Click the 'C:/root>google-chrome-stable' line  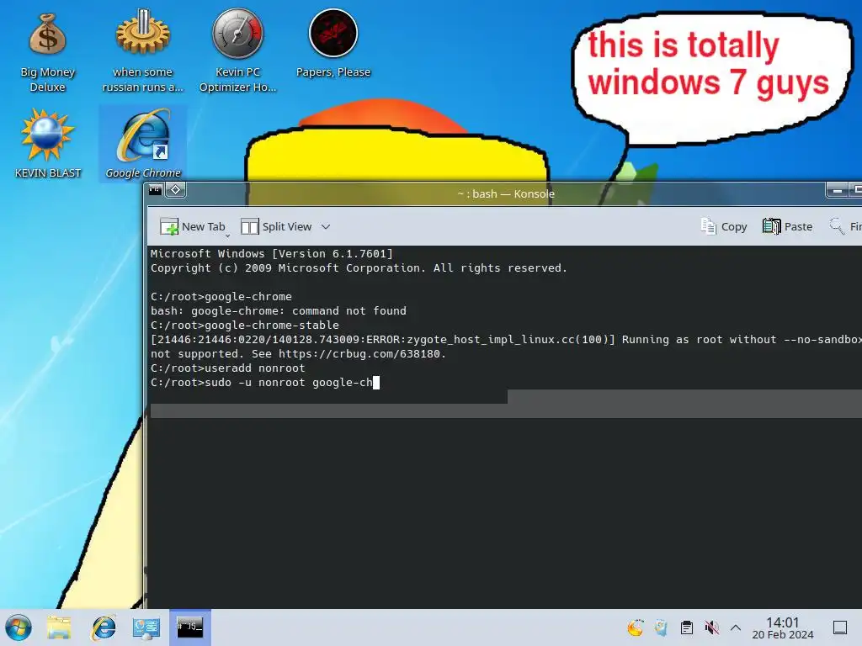click(245, 326)
